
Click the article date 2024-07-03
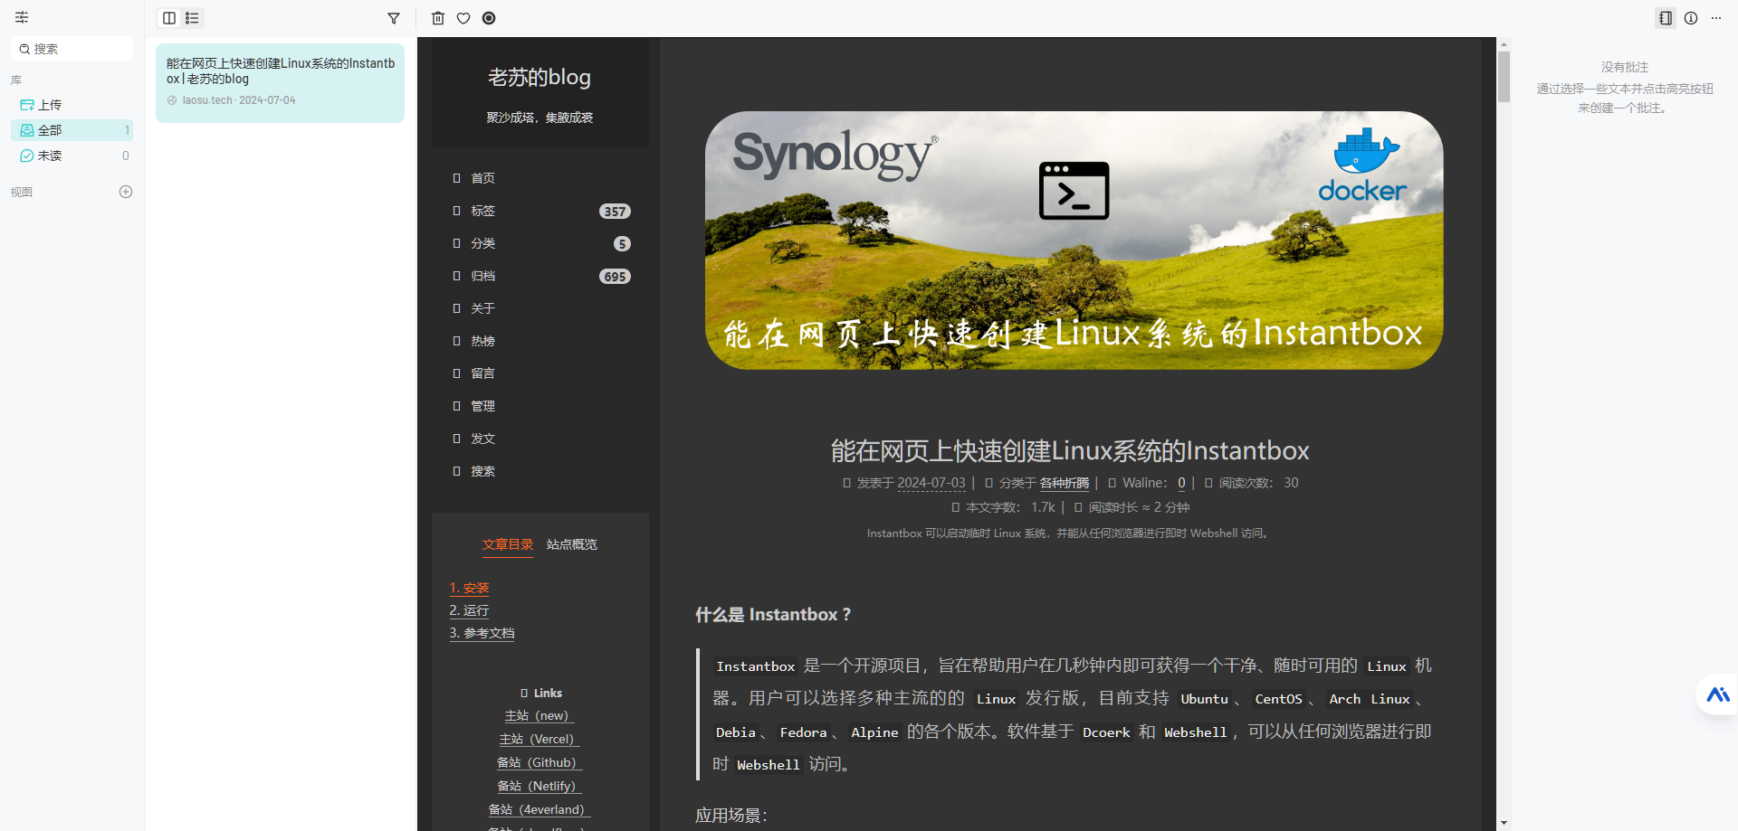coord(931,483)
